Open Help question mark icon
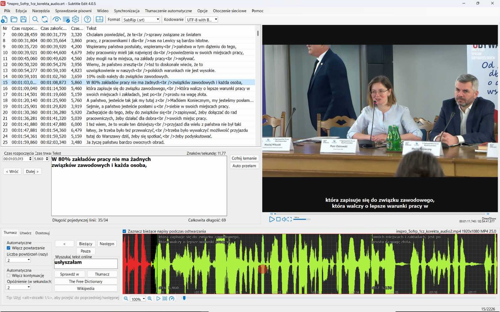The image size is (500, 312). click(x=87, y=19)
